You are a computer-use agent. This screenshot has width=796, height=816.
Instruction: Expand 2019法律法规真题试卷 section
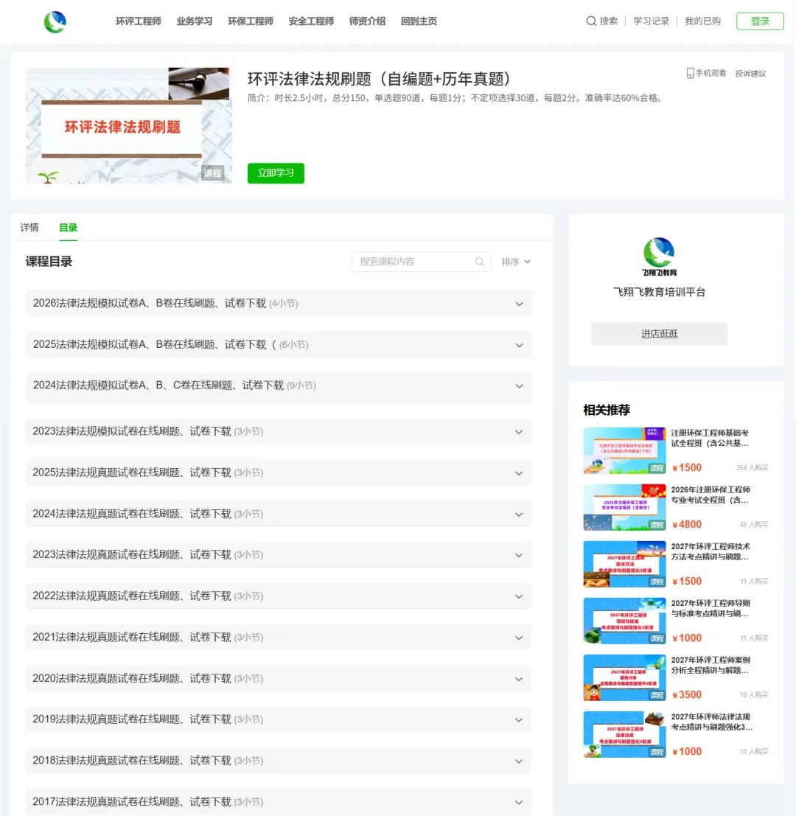(x=279, y=719)
